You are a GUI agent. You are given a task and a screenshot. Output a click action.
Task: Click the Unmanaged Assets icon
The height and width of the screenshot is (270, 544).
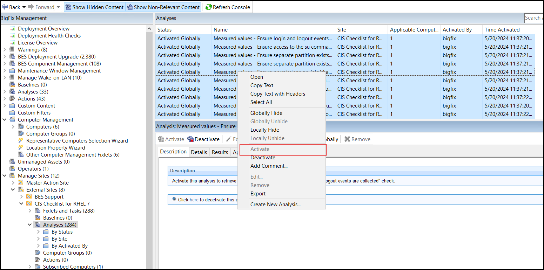click(12, 162)
